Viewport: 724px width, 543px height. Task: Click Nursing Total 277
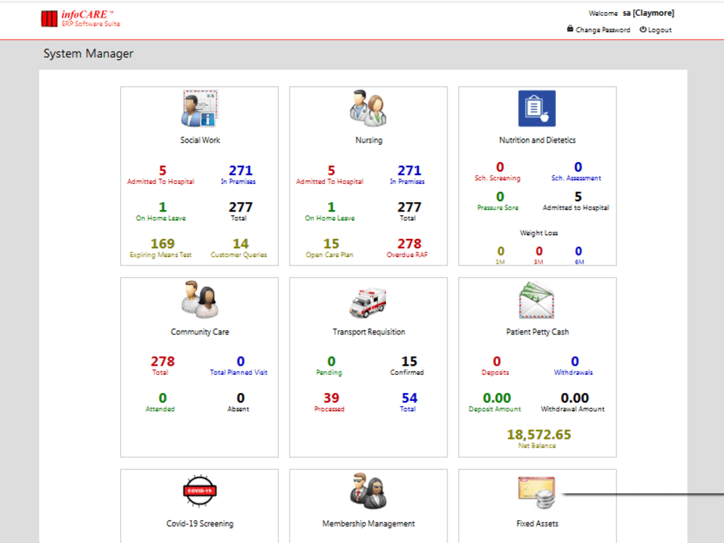click(x=409, y=207)
